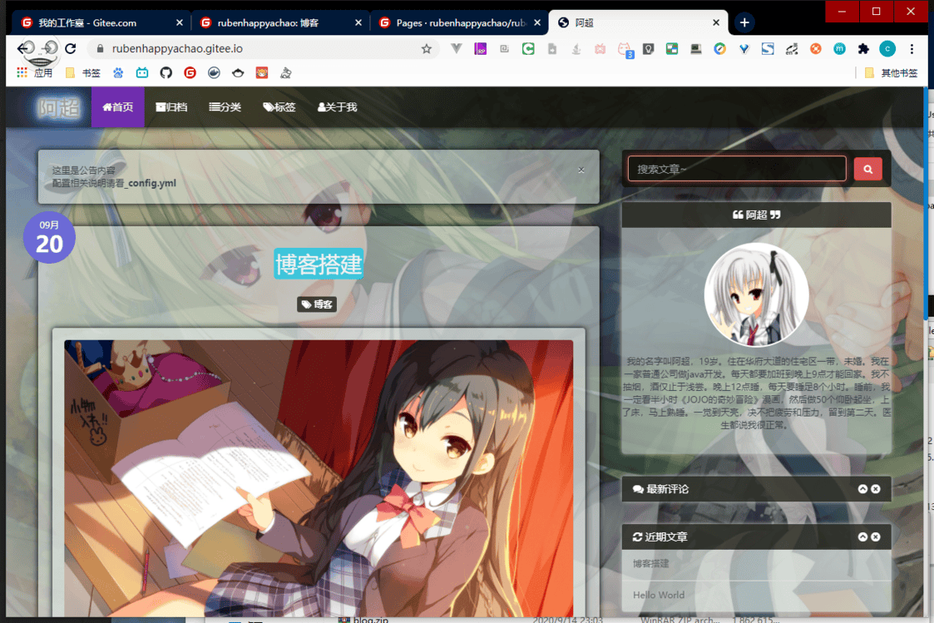Collapse the 近期文章 panel
The height and width of the screenshot is (623, 934).
(862, 537)
